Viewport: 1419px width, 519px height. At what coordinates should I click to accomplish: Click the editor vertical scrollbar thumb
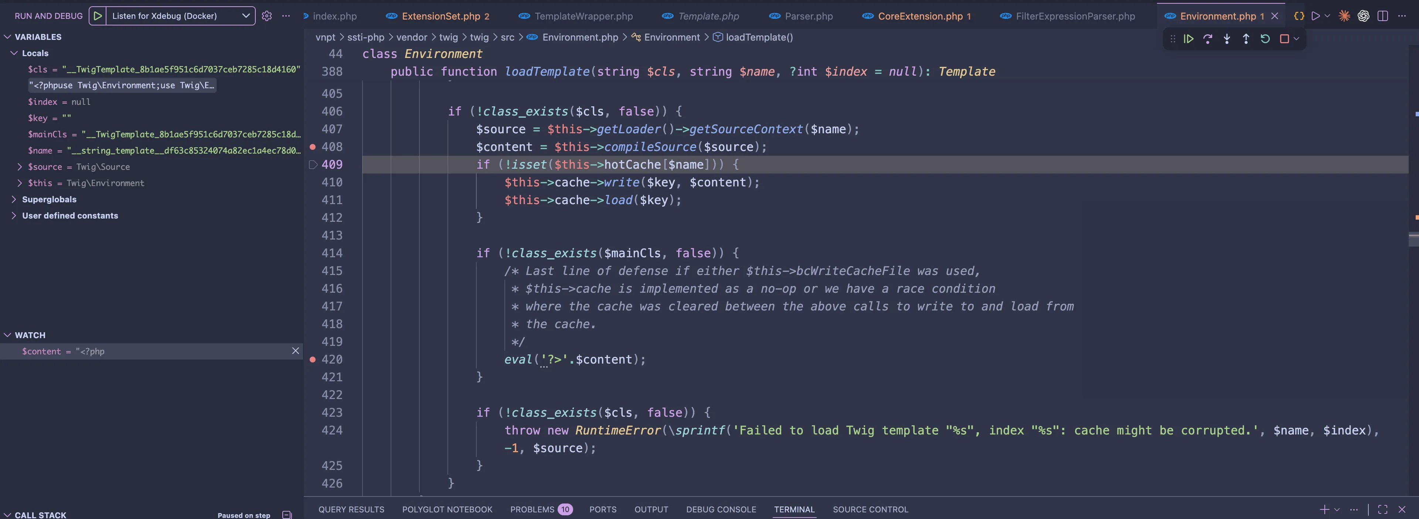tap(1413, 240)
